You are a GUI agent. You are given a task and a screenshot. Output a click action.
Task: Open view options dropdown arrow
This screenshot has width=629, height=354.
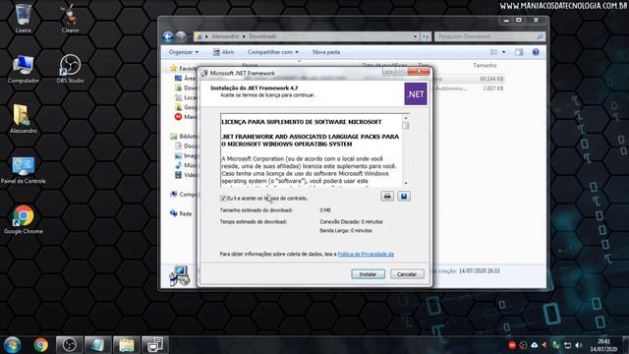point(504,52)
